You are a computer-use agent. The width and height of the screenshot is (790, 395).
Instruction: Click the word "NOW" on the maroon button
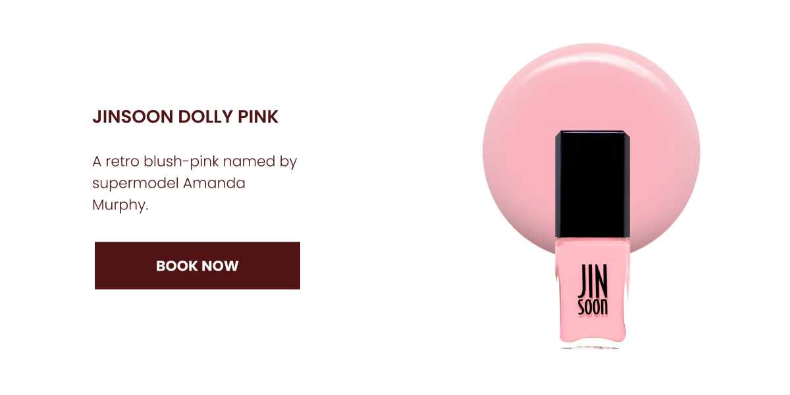coord(219,266)
